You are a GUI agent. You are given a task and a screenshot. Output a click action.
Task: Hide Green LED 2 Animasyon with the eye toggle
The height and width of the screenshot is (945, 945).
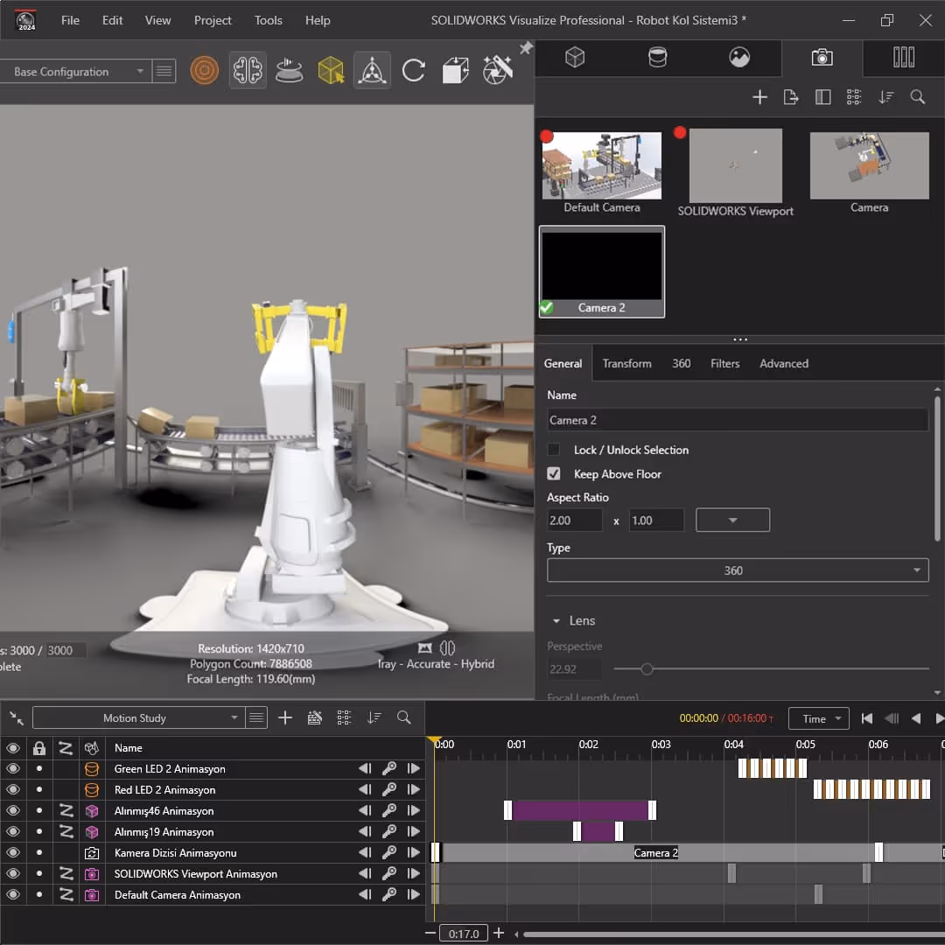click(12, 768)
